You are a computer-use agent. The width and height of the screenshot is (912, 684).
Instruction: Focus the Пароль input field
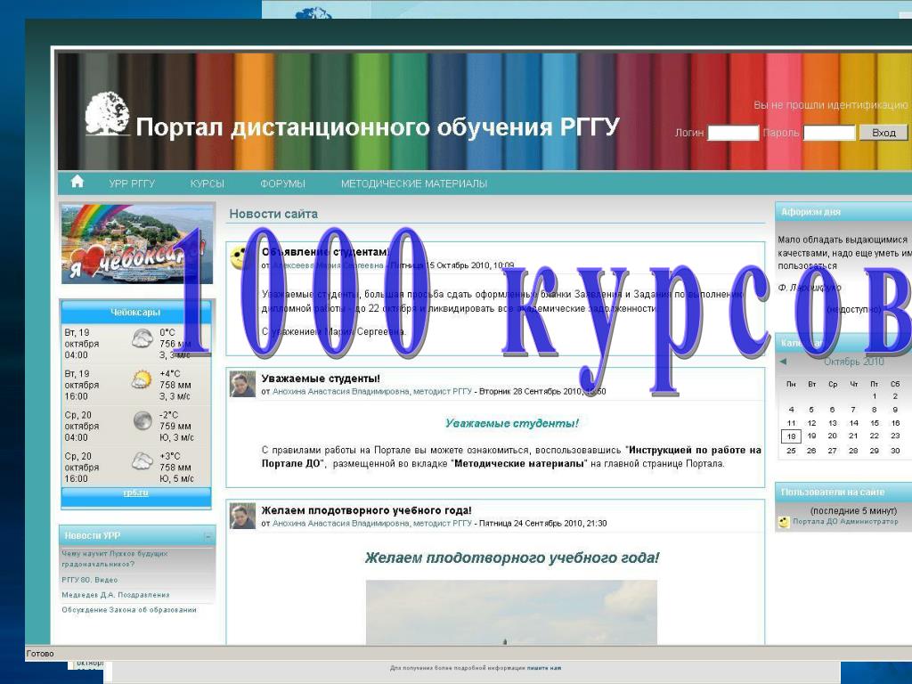click(829, 133)
